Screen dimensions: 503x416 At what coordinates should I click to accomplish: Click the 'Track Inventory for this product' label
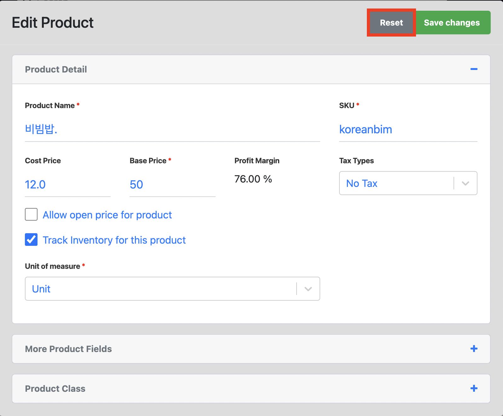coord(114,240)
